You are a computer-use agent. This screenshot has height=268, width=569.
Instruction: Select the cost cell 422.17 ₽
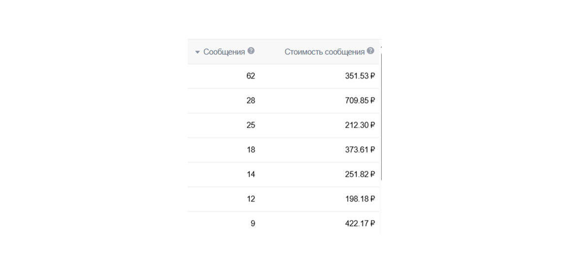360,224
